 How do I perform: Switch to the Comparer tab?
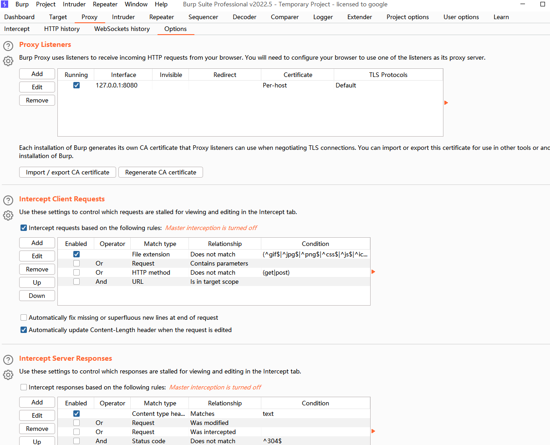point(285,17)
